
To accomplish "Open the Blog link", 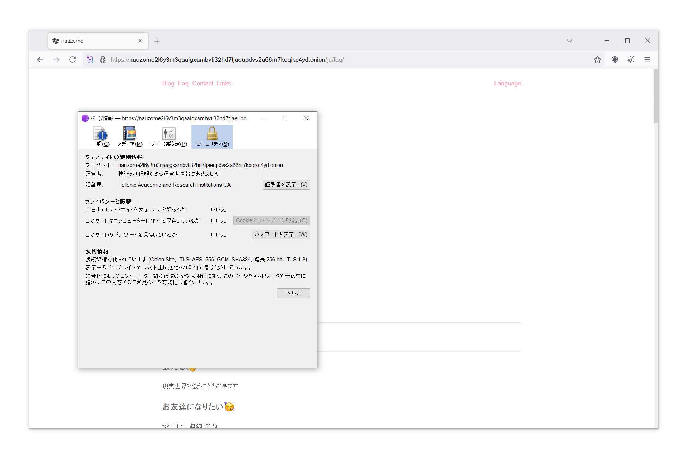I will (168, 83).
